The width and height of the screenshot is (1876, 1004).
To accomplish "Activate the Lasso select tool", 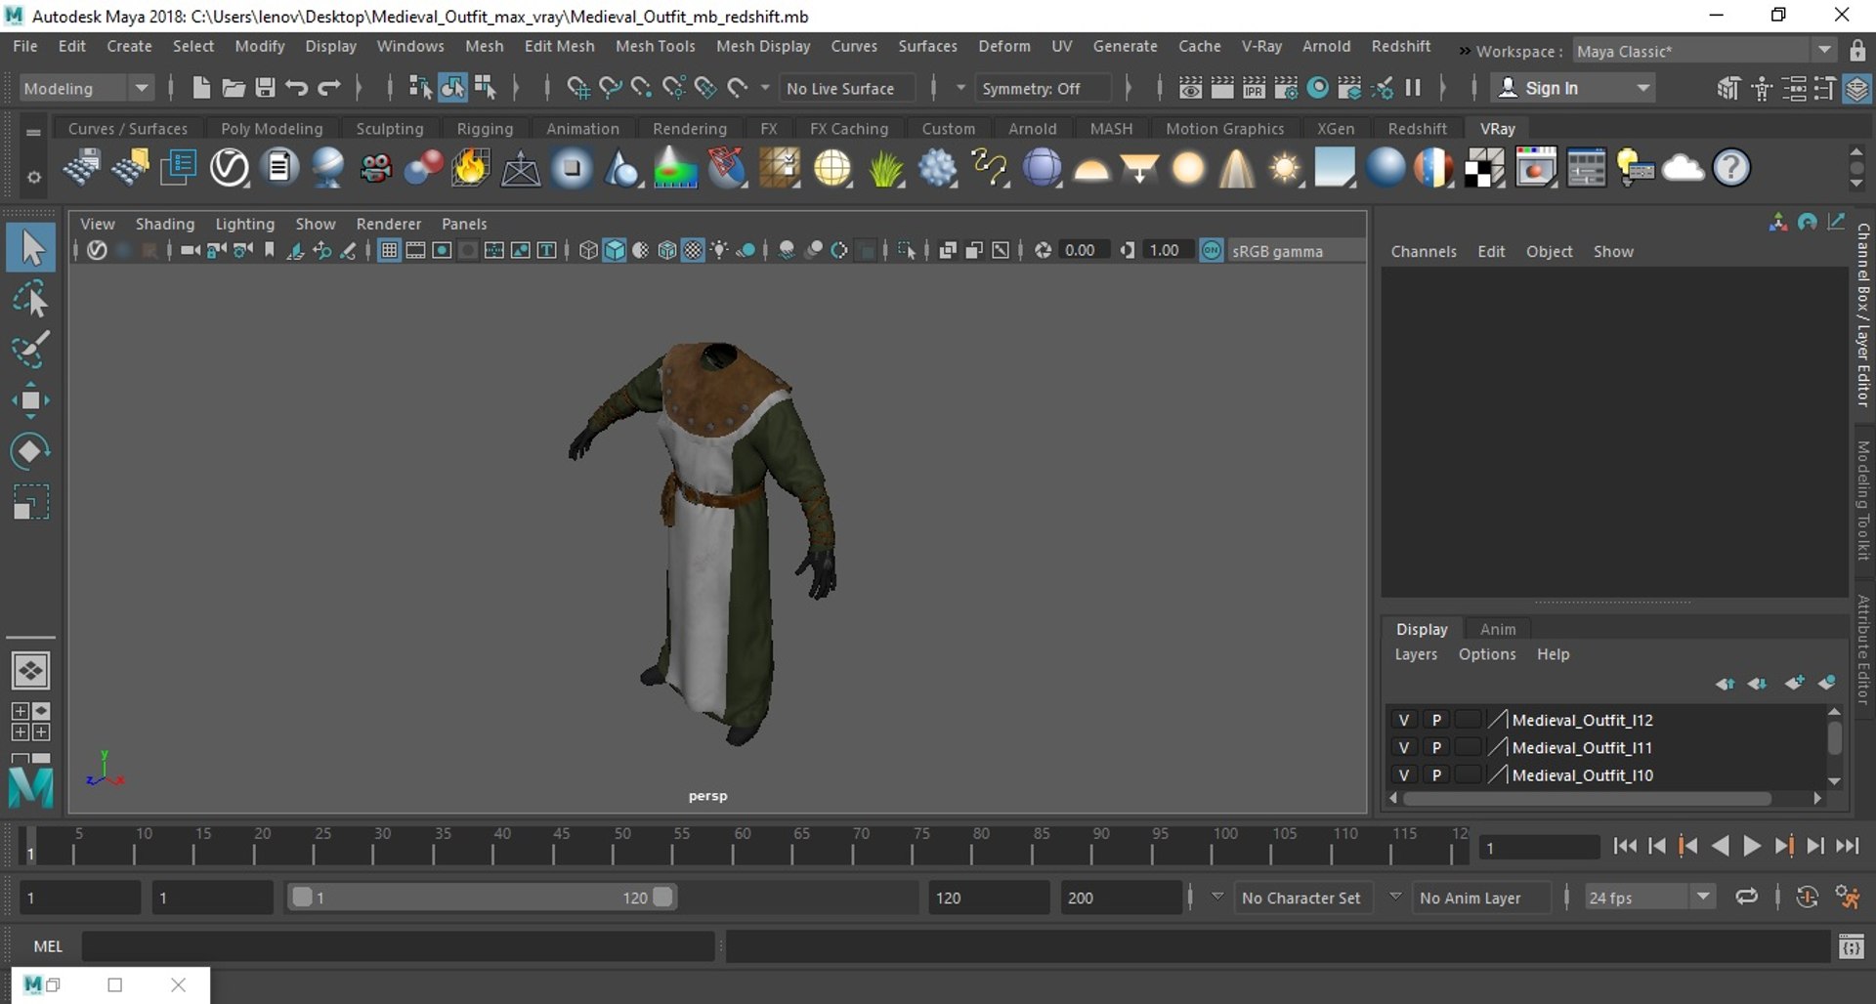I will [x=31, y=299].
